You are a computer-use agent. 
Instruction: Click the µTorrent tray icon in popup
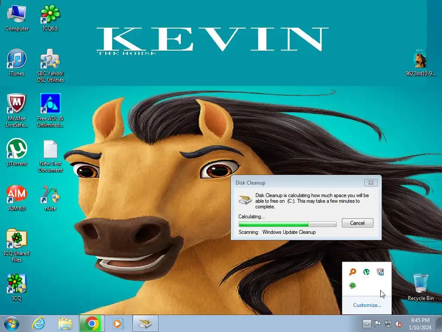(366, 272)
